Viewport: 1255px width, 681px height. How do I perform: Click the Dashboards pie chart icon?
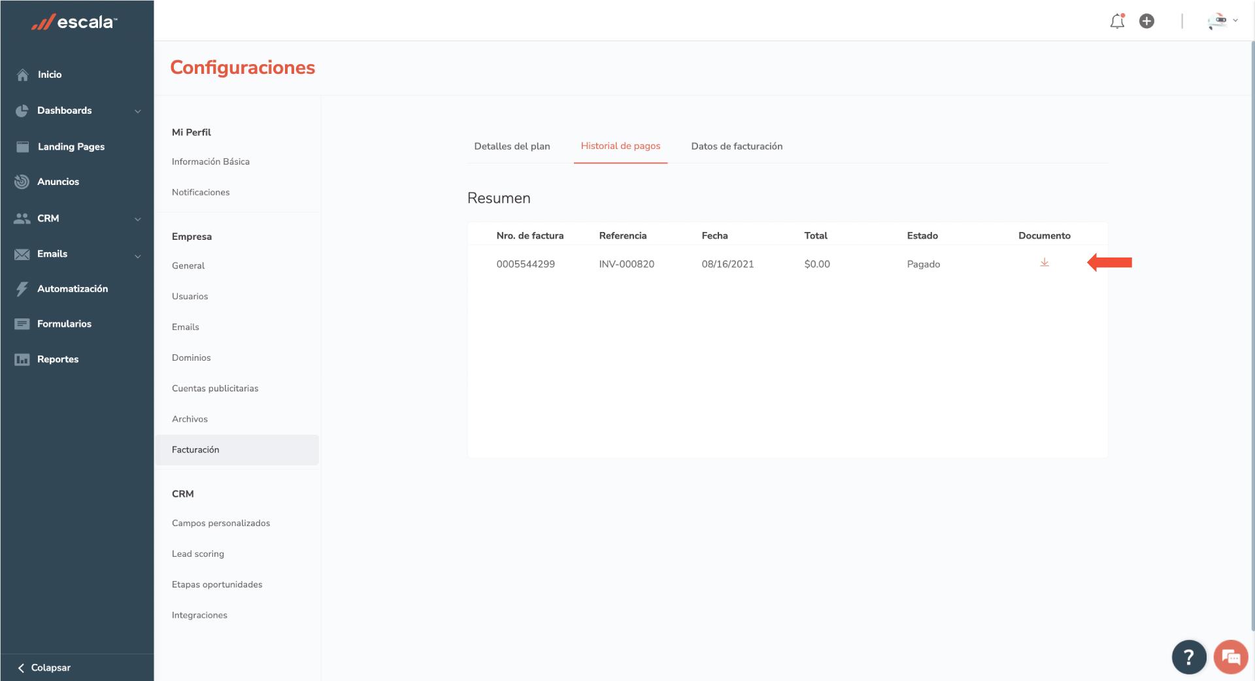22,110
